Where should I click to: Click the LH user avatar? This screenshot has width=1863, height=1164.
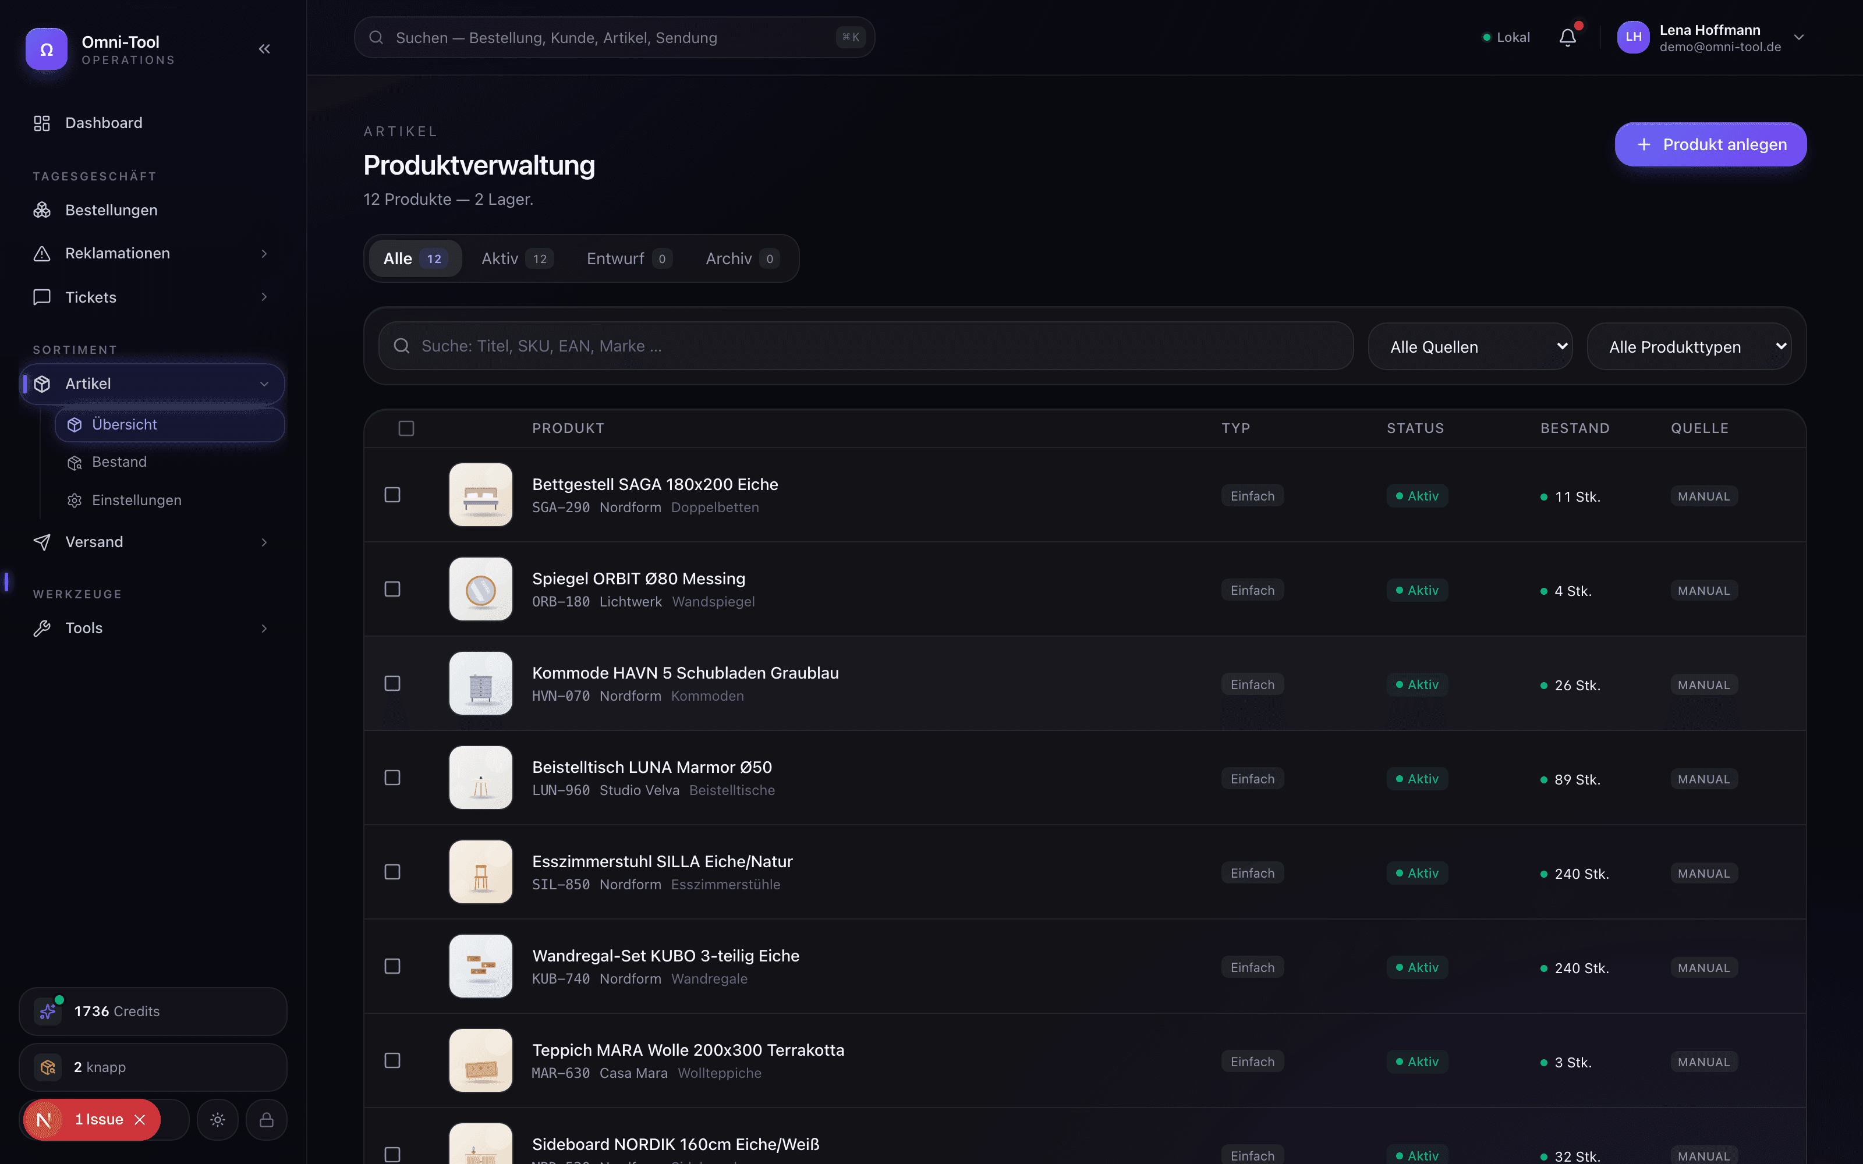[1633, 37]
